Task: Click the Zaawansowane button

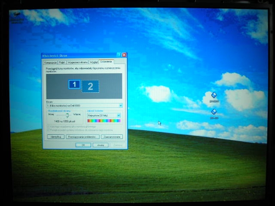Action: (x=112, y=137)
